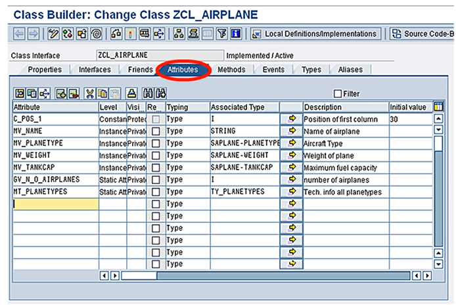This screenshot has height=307, width=456.
Task: Click Local Definitions/Implementations button
Action: [x=315, y=34]
